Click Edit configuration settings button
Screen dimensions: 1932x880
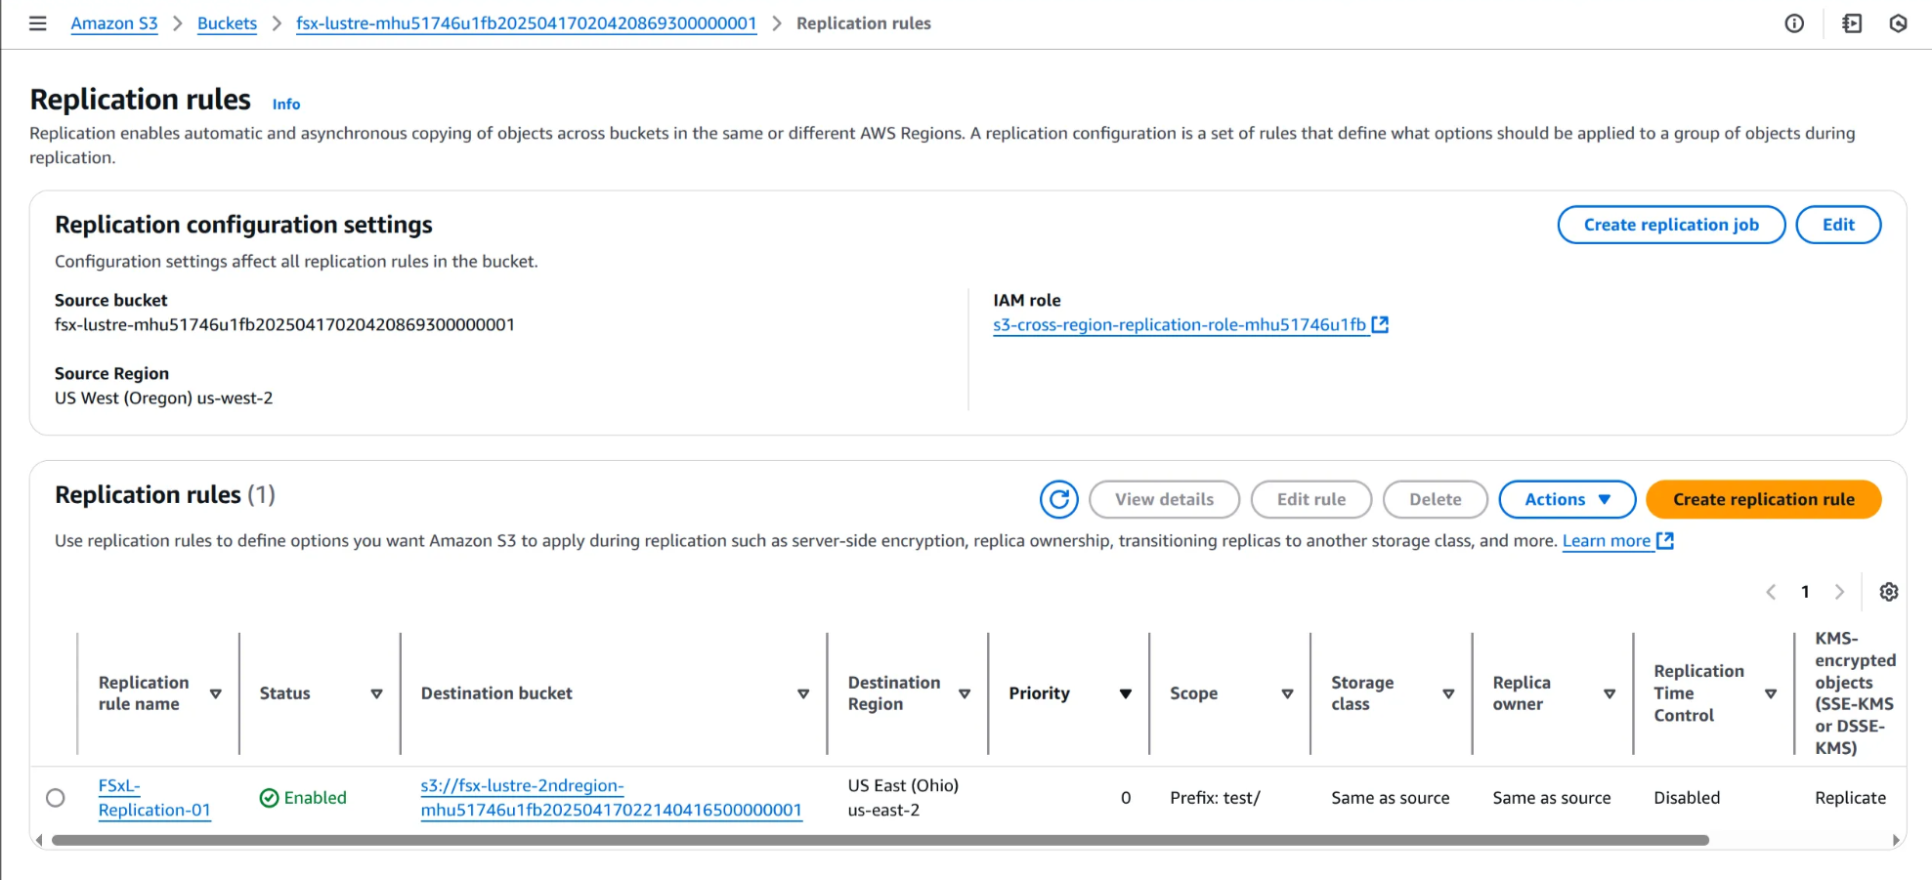[x=1838, y=225]
